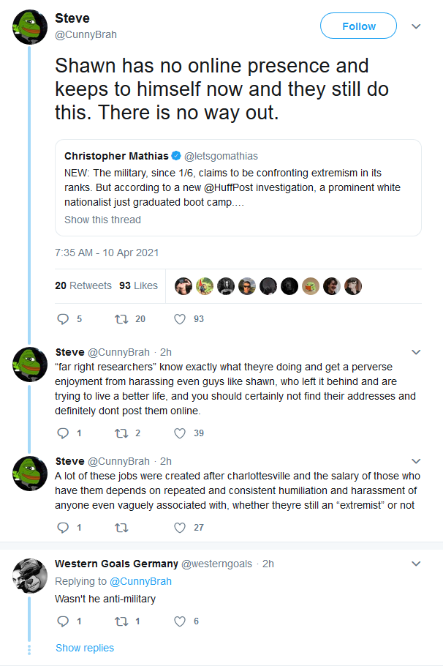Open the main tweet's chevron menu beside Follow
The height and width of the screenshot is (669, 443).
[x=416, y=26]
